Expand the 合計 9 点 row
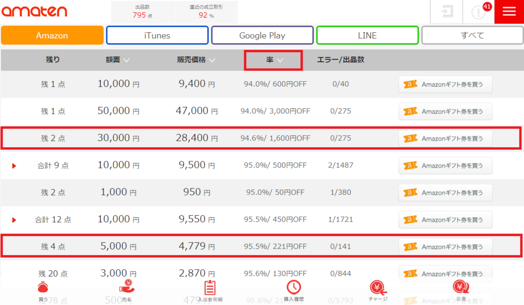 click(x=14, y=166)
